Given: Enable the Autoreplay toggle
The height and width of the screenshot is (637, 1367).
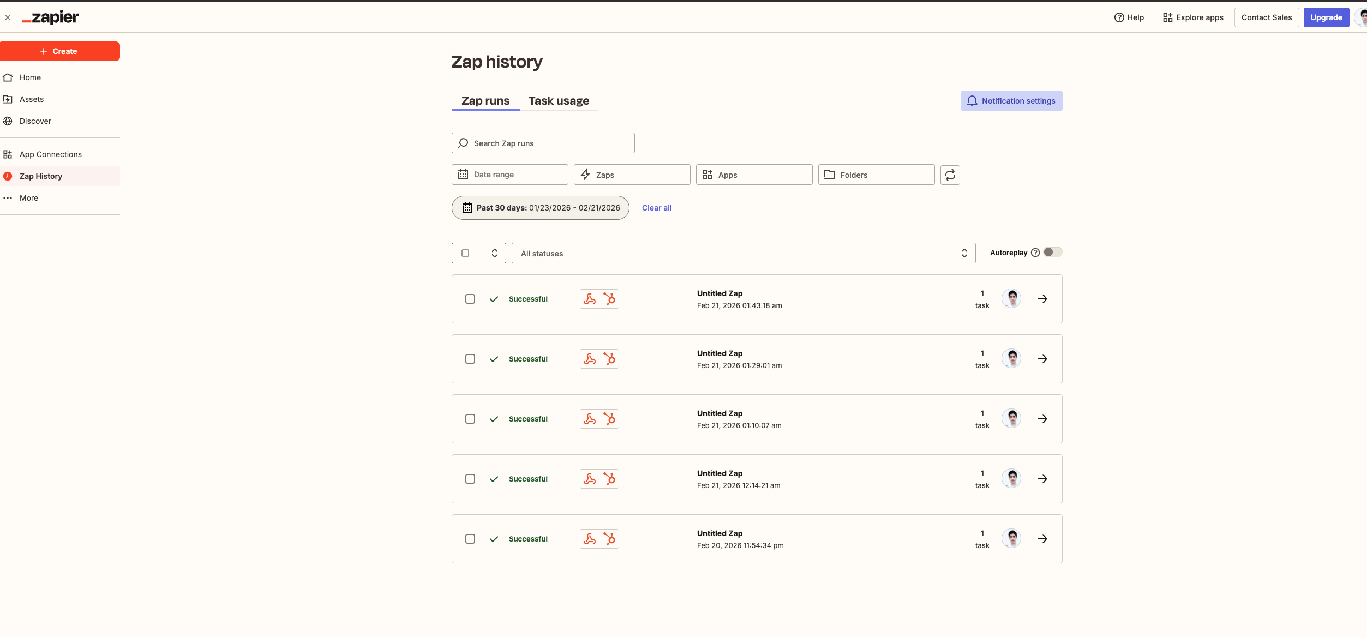Looking at the screenshot, I should coord(1052,252).
